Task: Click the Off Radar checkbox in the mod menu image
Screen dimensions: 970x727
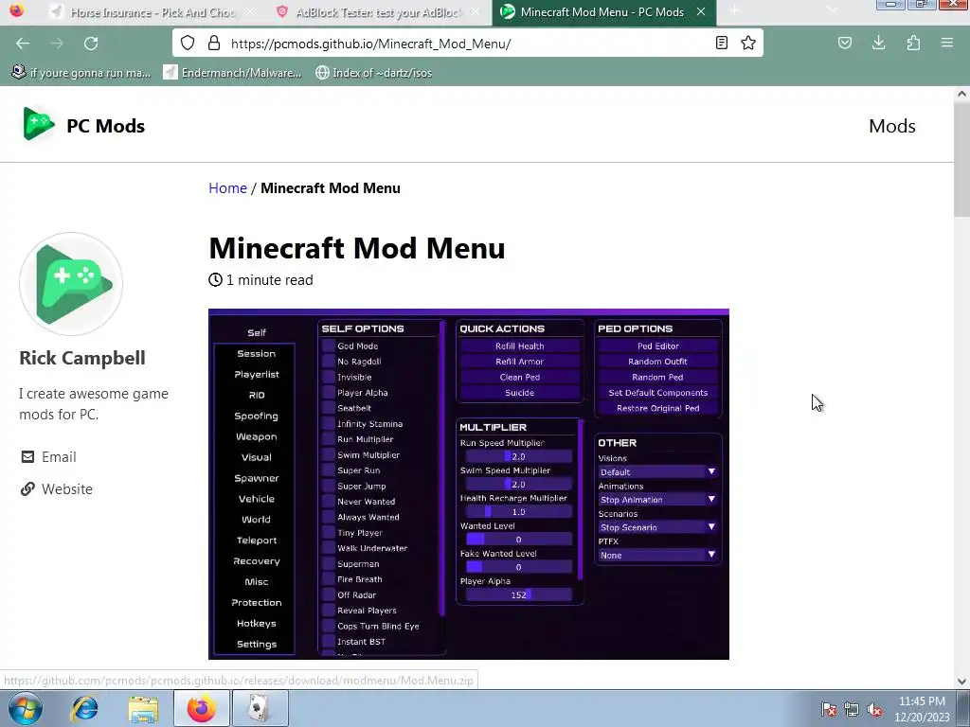Action: 329,594
